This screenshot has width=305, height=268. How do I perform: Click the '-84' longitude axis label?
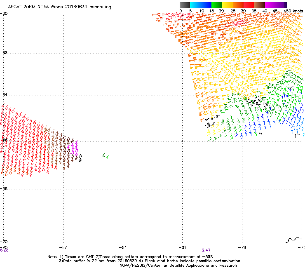coord(123,247)
